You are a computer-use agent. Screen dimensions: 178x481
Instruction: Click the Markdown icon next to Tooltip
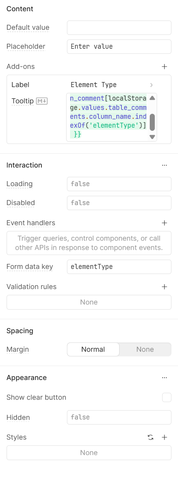[x=41, y=101]
